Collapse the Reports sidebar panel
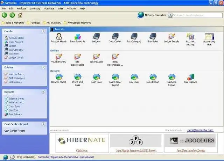 tap(43, 92)
